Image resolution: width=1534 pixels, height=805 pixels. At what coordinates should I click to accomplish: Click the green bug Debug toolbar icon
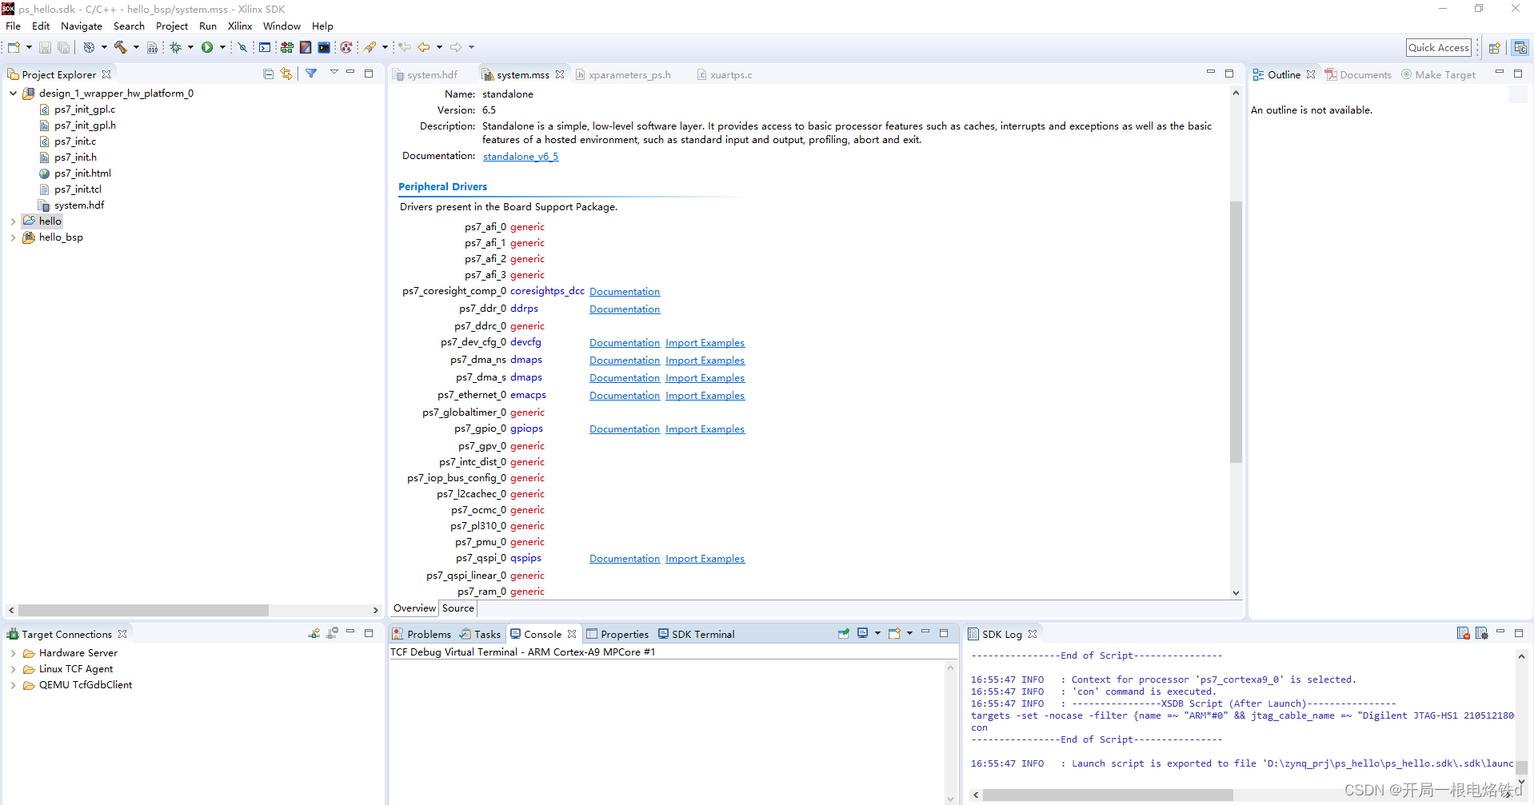click(x=176, y=47)
